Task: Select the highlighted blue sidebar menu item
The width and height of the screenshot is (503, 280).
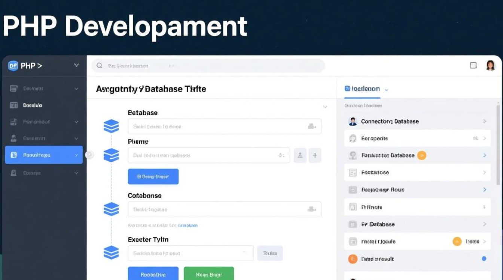Action: [44, 155]
